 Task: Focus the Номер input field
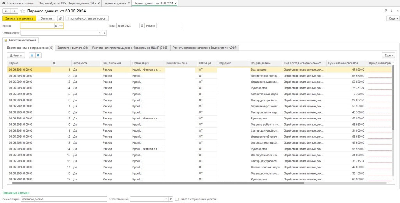click(x=169, y=26)
